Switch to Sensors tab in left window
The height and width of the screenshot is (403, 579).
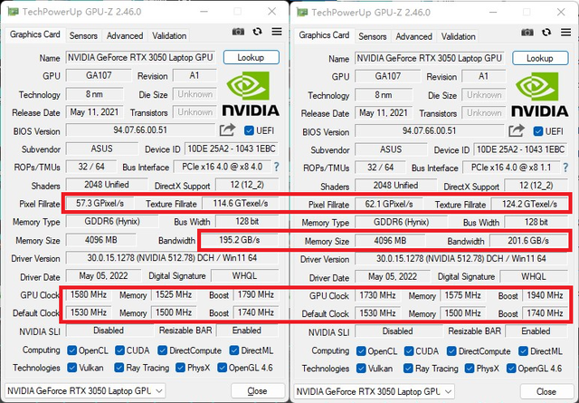tap(83, 36)
